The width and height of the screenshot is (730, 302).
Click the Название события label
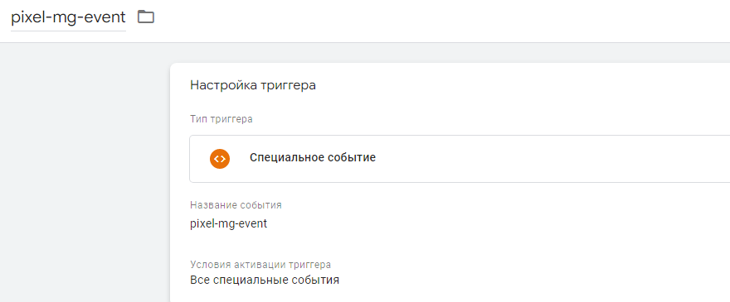(x=236, y=205)
